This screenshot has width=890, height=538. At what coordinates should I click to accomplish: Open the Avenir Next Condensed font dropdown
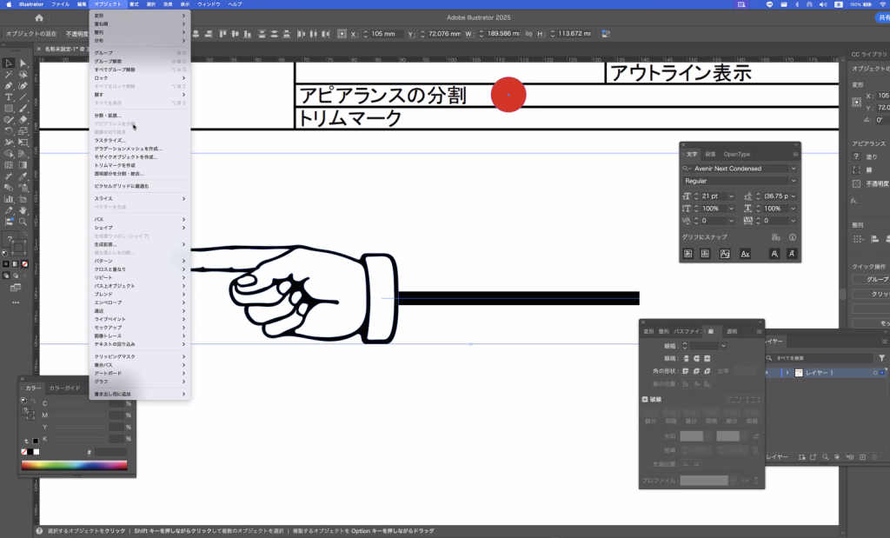pyautogui.click(x=740, y=169)
